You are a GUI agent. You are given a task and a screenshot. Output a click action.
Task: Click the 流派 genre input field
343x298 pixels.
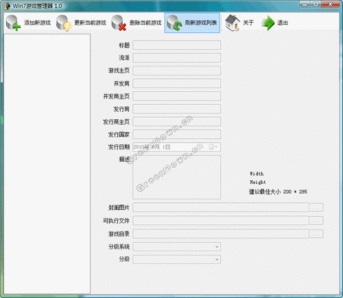click(x=176, y=58)
